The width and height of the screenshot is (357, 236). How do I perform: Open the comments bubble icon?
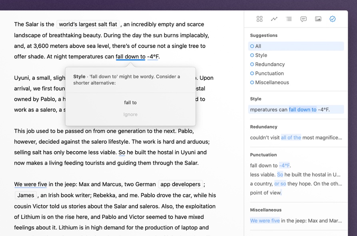click(x=303, y=19)
